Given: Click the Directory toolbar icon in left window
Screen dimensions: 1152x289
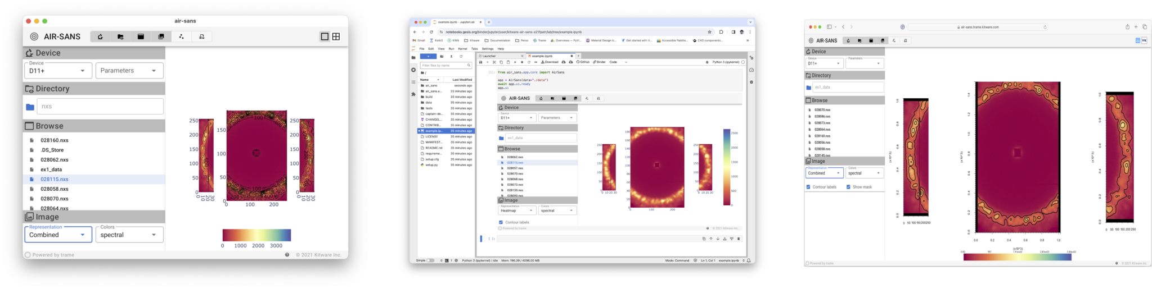Looking at the screenshot, I should coord(120,36).
